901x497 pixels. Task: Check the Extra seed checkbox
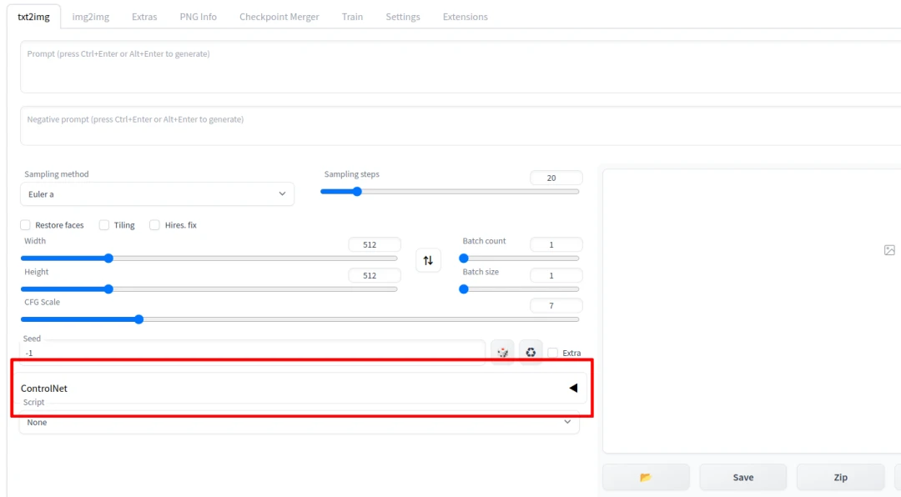(x=553, y=353)
